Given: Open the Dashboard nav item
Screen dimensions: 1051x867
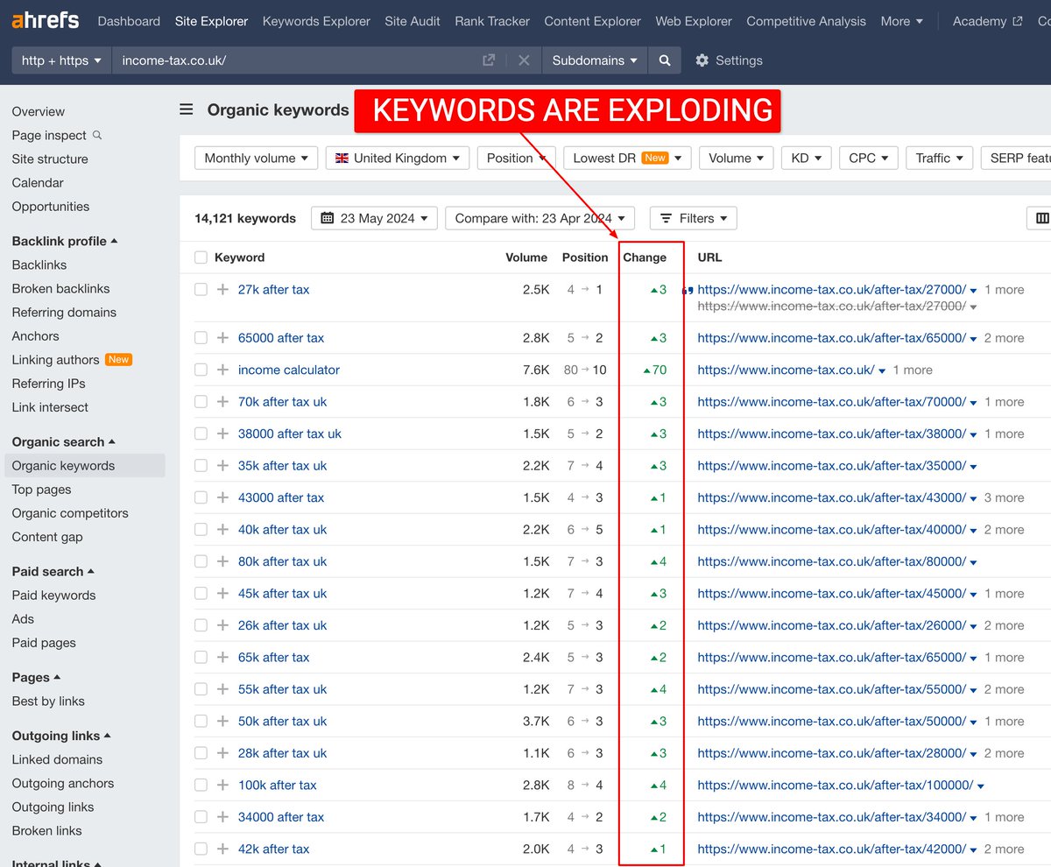Looking at the screenshot, I should pyautogui.click(x=129, y=21).
